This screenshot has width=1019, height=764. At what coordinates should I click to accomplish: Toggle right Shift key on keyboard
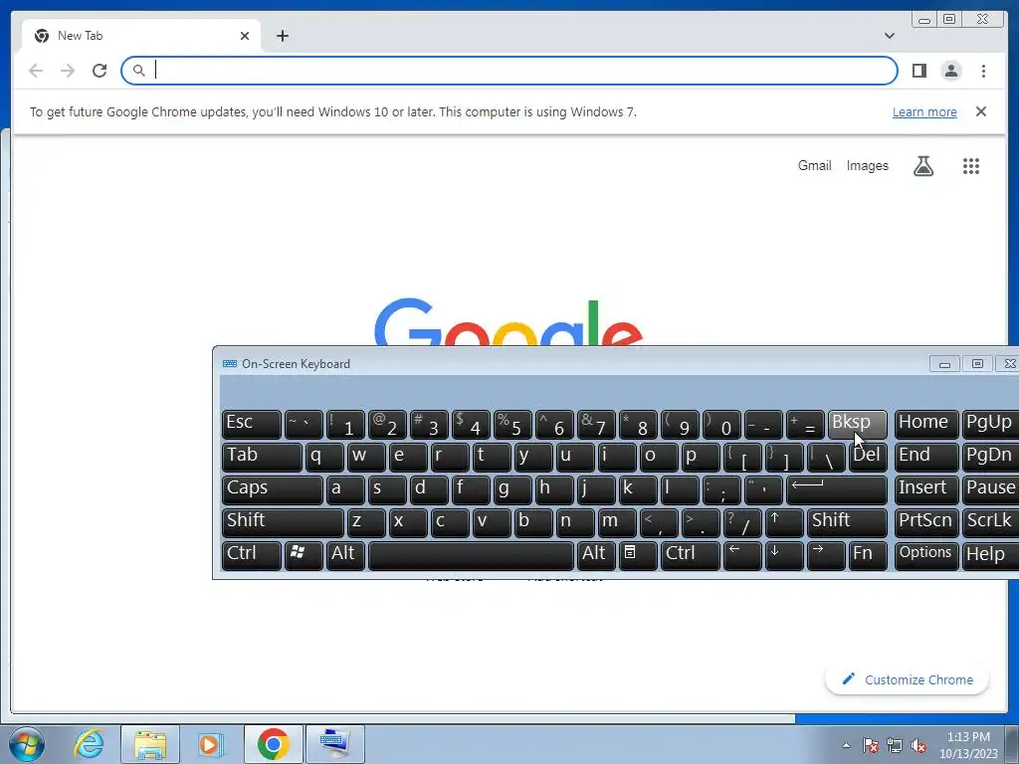click(x=846, y=523)
